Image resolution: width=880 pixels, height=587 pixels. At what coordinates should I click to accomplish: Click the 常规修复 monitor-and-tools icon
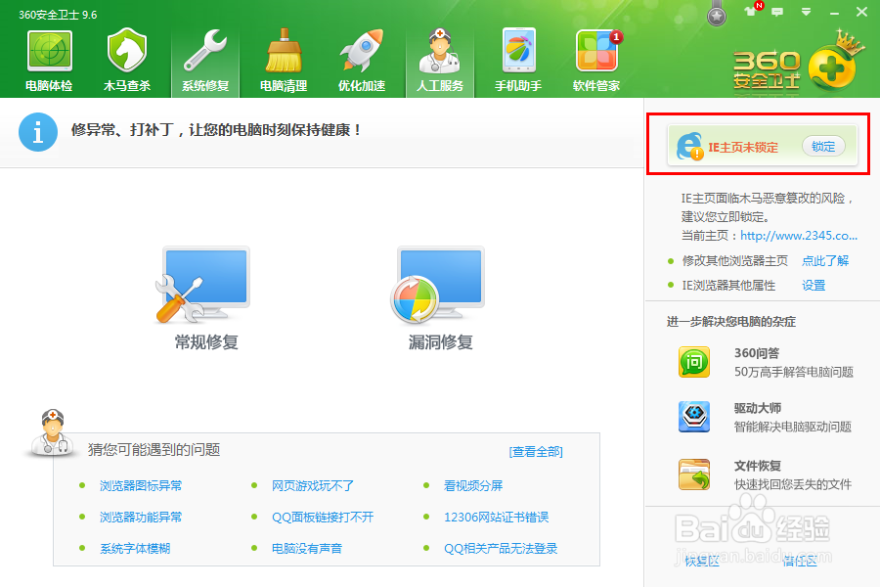(x=202, y=286)
